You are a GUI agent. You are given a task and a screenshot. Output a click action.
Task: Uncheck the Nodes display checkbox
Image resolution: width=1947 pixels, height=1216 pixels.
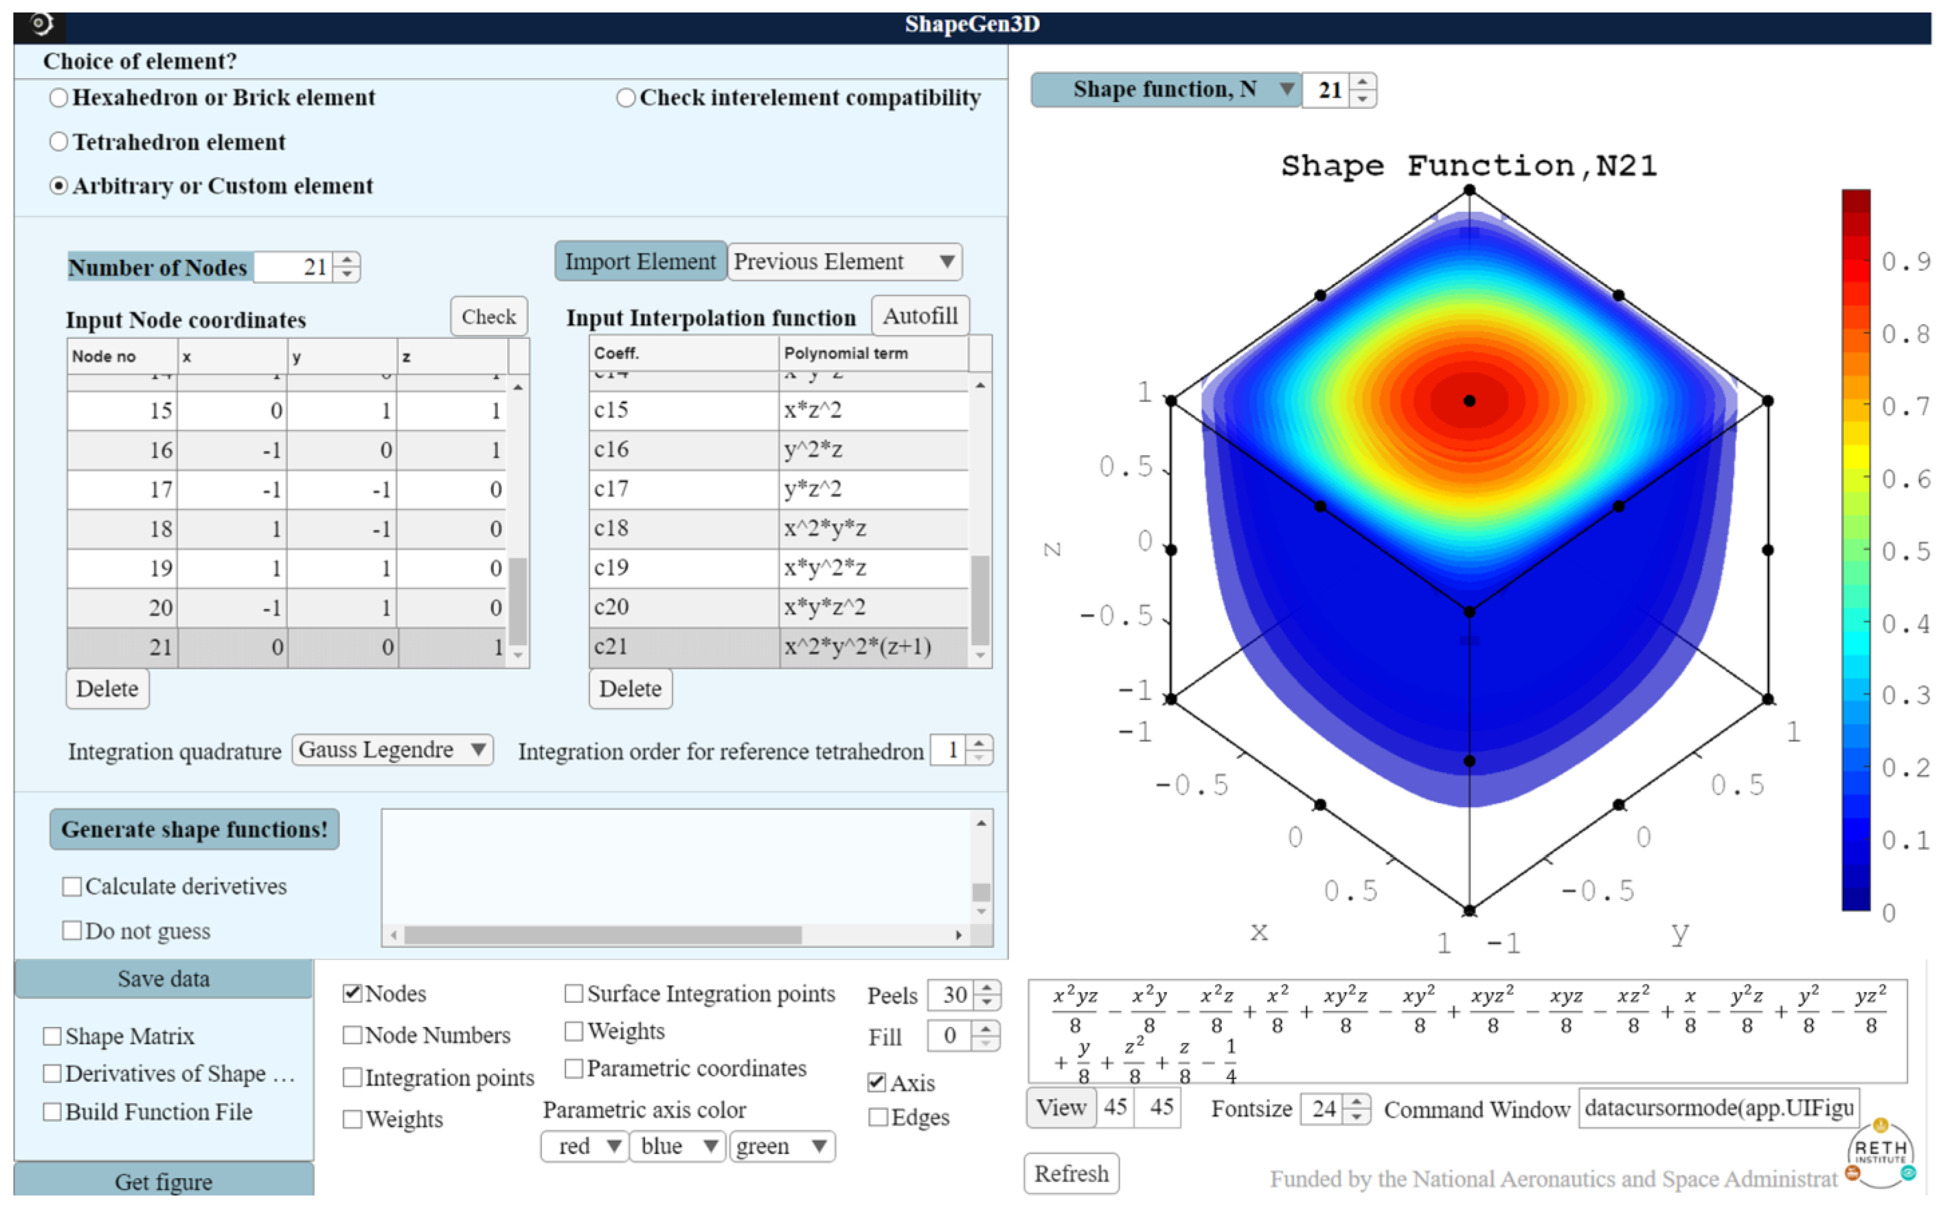click(352, 993)
